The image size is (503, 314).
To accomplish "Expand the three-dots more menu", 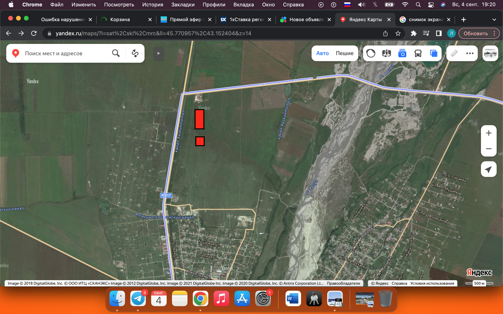I will 470,53.
